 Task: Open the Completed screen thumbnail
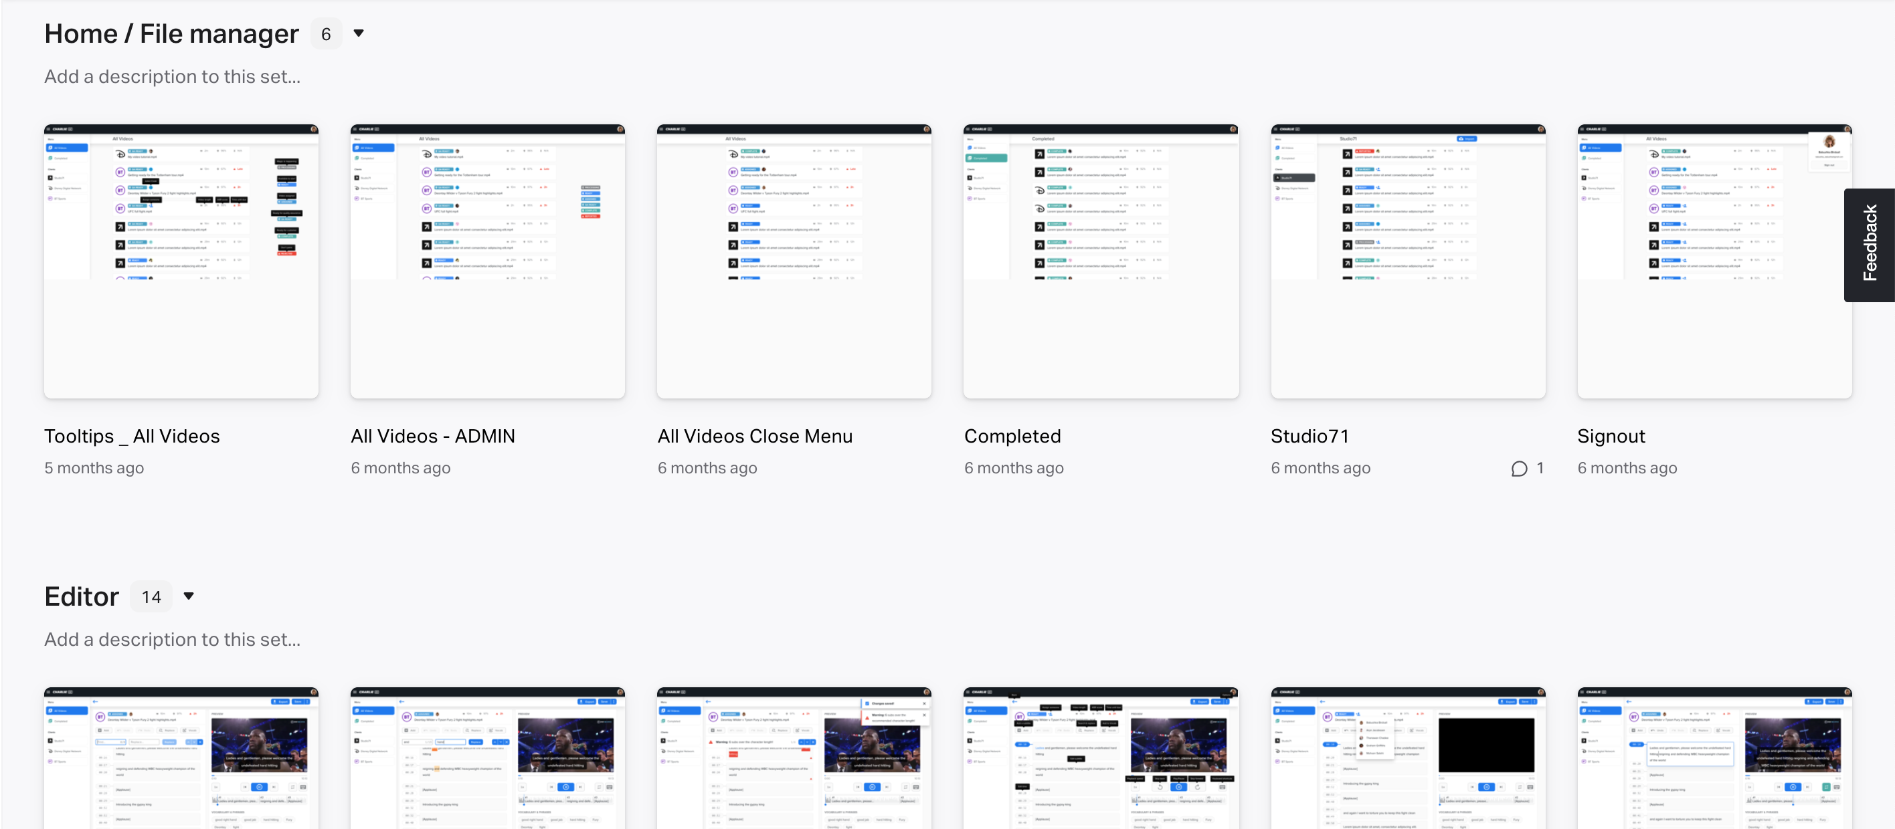1101,261
